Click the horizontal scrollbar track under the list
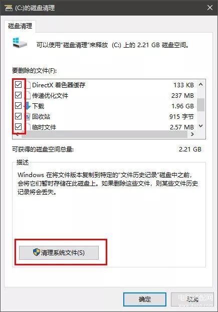 pos(104,134)
